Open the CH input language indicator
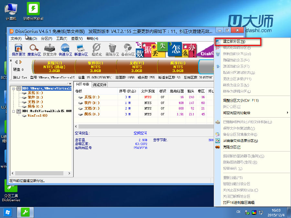291x218 pixels. click(x=239, y=212)
